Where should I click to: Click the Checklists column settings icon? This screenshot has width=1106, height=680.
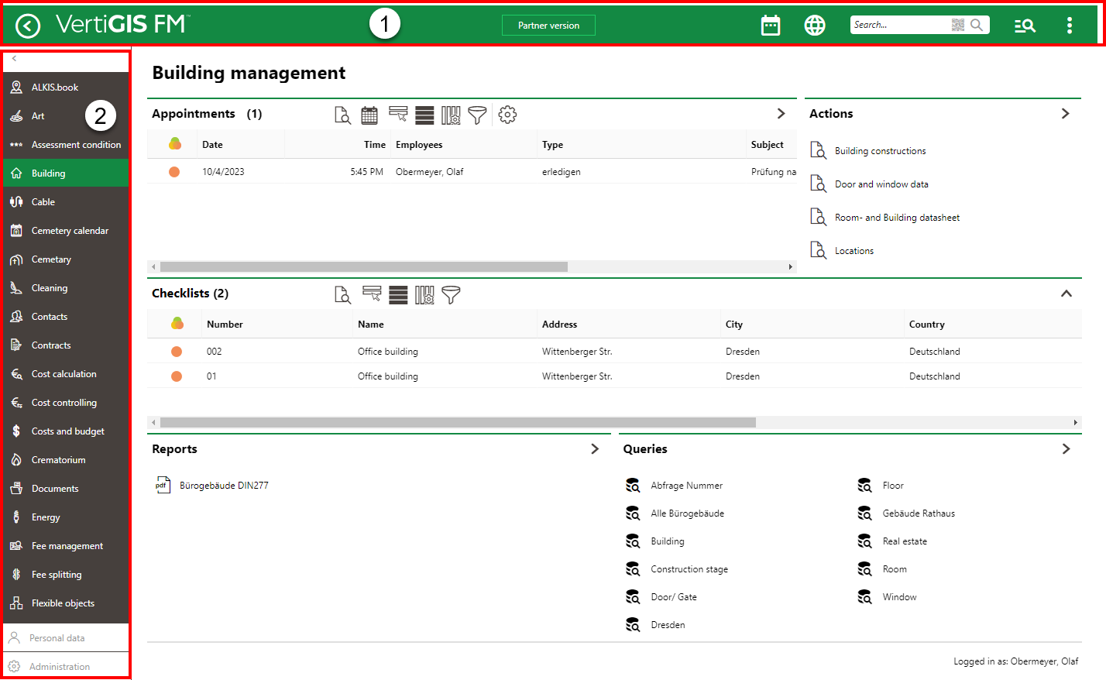click(x=424, y=295)
